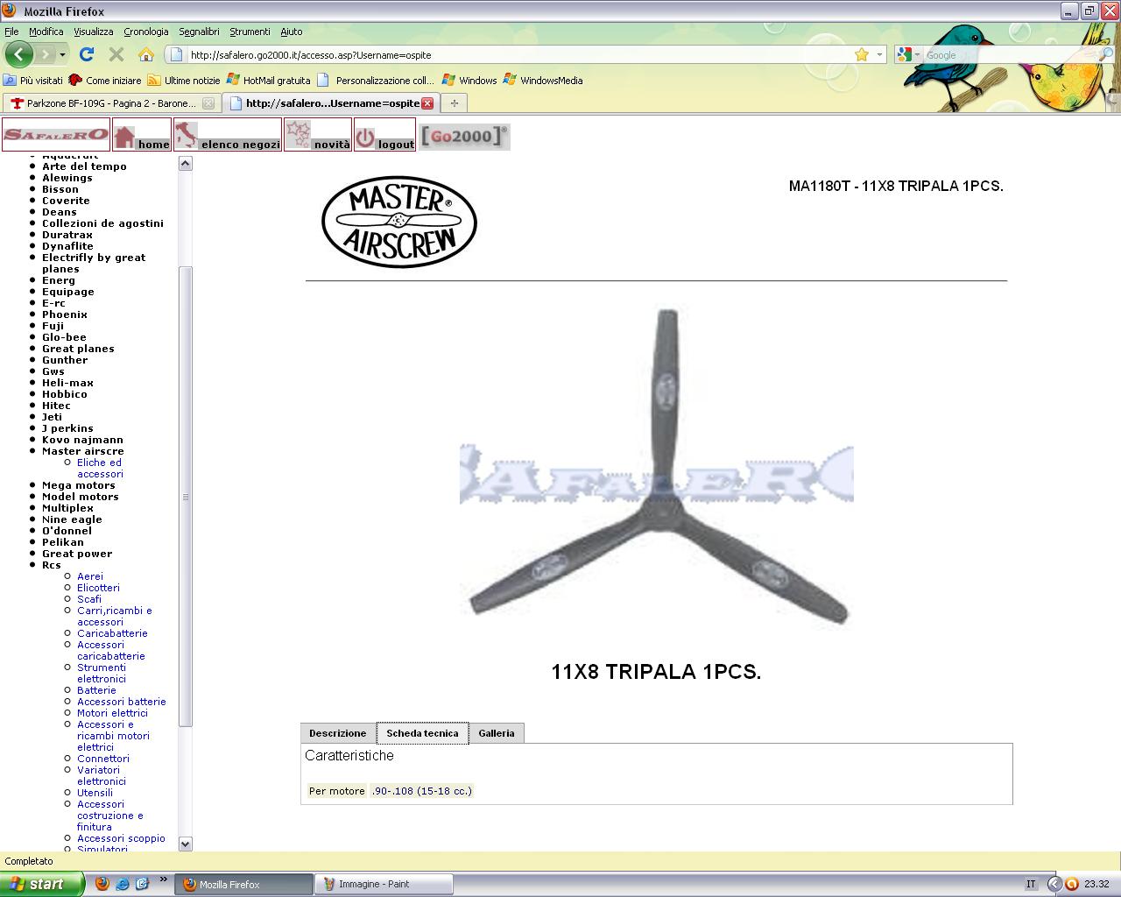Open the history dropdown next to Forward
The image size is (1121, 897).
pos(62,54)
